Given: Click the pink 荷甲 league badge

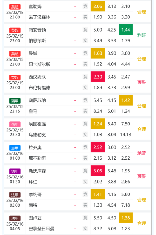Looking at the screenshot, I should (x=15, y=124).
